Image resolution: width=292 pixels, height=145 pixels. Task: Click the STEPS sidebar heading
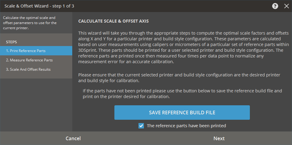11,42
